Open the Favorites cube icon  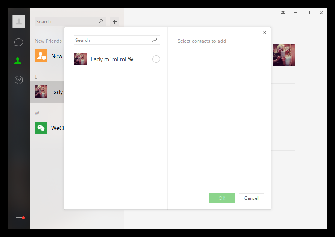(x=18, y=80)
